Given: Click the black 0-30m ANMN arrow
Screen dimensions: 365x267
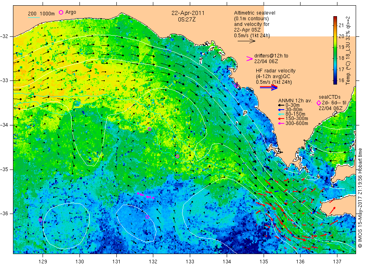Looking at the screenshot, I should coord(281,106).
